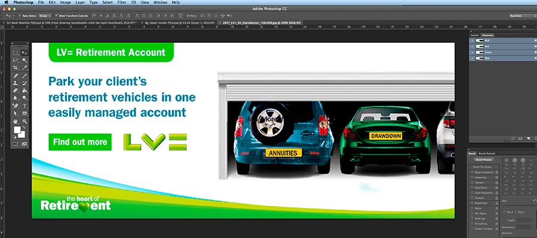537x238 pixels.
Task: Select the Healing Brush tool
Action: pos(16,76)
